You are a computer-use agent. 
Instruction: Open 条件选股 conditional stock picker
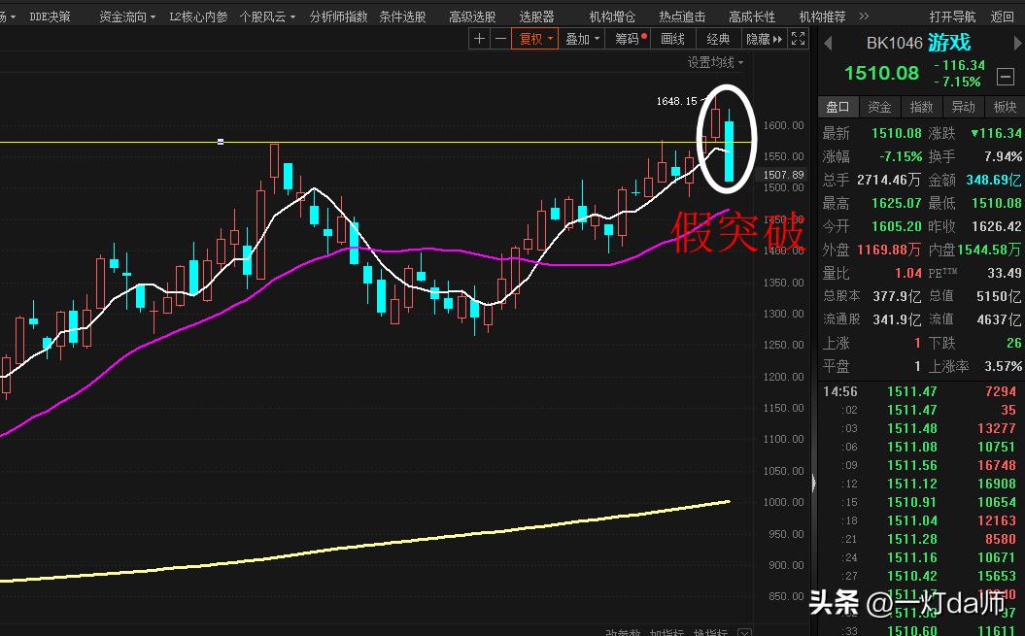402,16
